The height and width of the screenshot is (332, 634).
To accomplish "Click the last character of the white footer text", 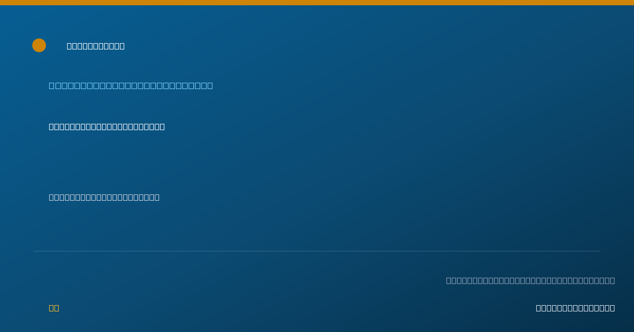I will (612, 308).
